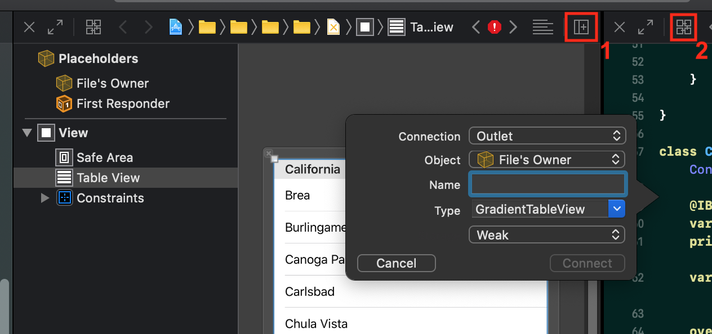Collapse the View disclosure triangle
The image size is (712, 334).
(x=26, y=133)
